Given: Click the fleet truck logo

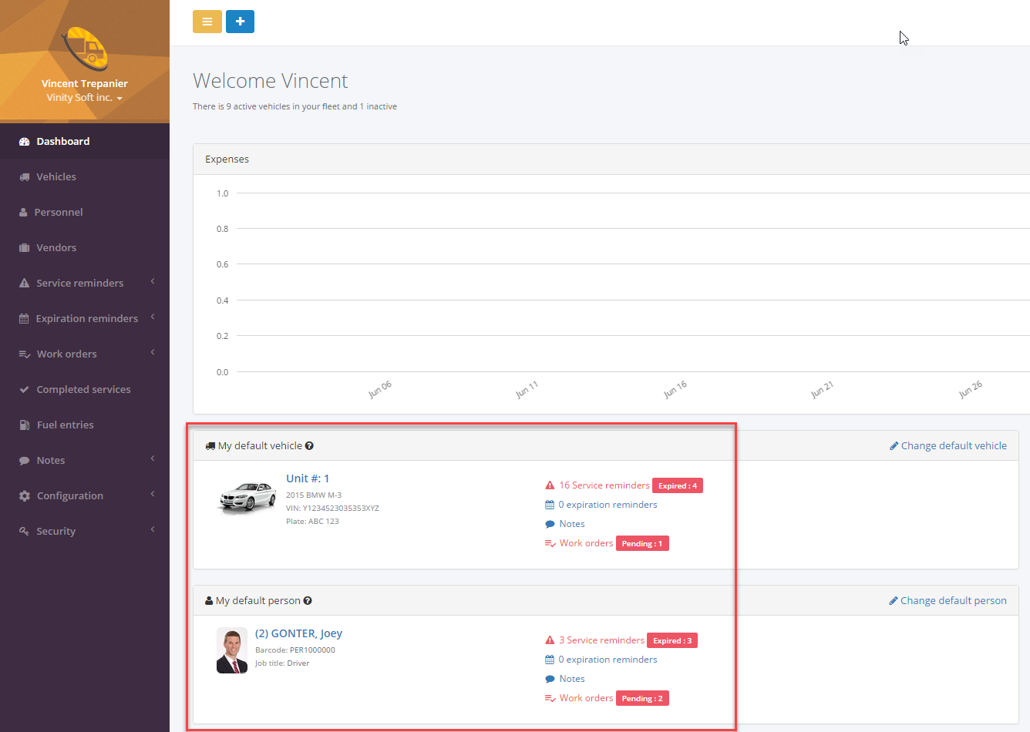Looking at the screenshot, I should [85, 49].
